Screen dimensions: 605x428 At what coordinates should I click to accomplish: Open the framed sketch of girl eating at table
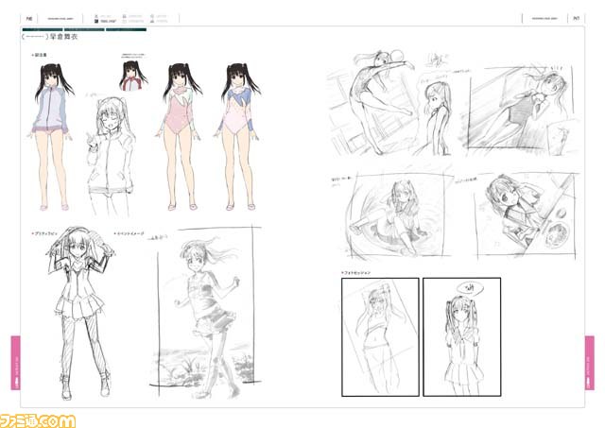526,215
